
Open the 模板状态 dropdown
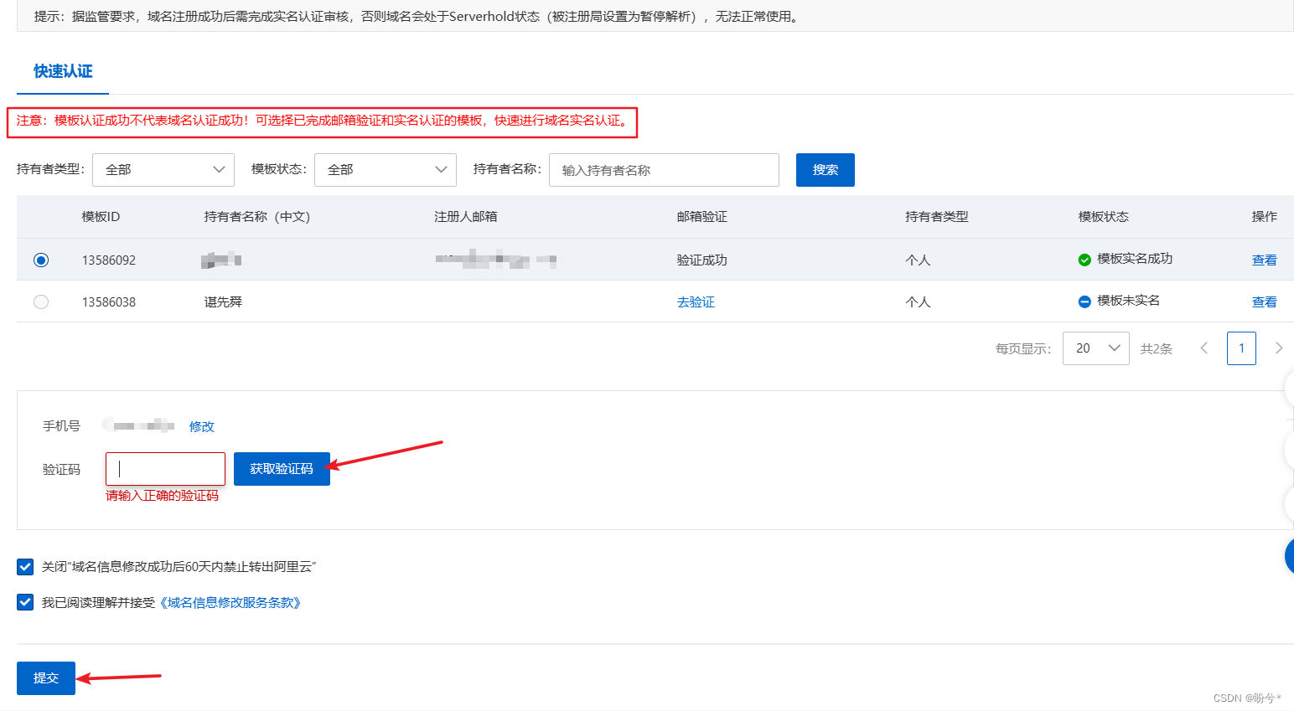point(386,170)
